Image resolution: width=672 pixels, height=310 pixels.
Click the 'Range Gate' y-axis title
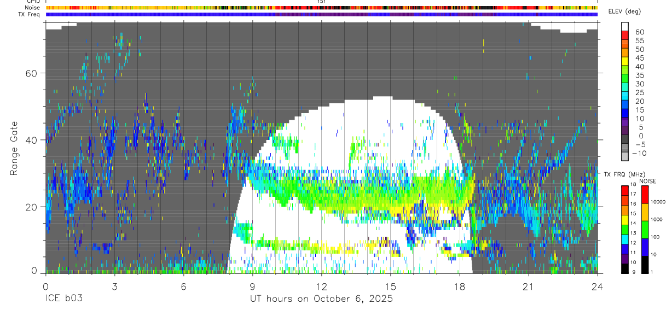click(x=14, y=148)
